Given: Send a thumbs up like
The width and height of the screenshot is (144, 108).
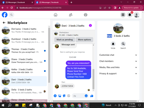Looking at the screenshot, I should coord(92,96).
